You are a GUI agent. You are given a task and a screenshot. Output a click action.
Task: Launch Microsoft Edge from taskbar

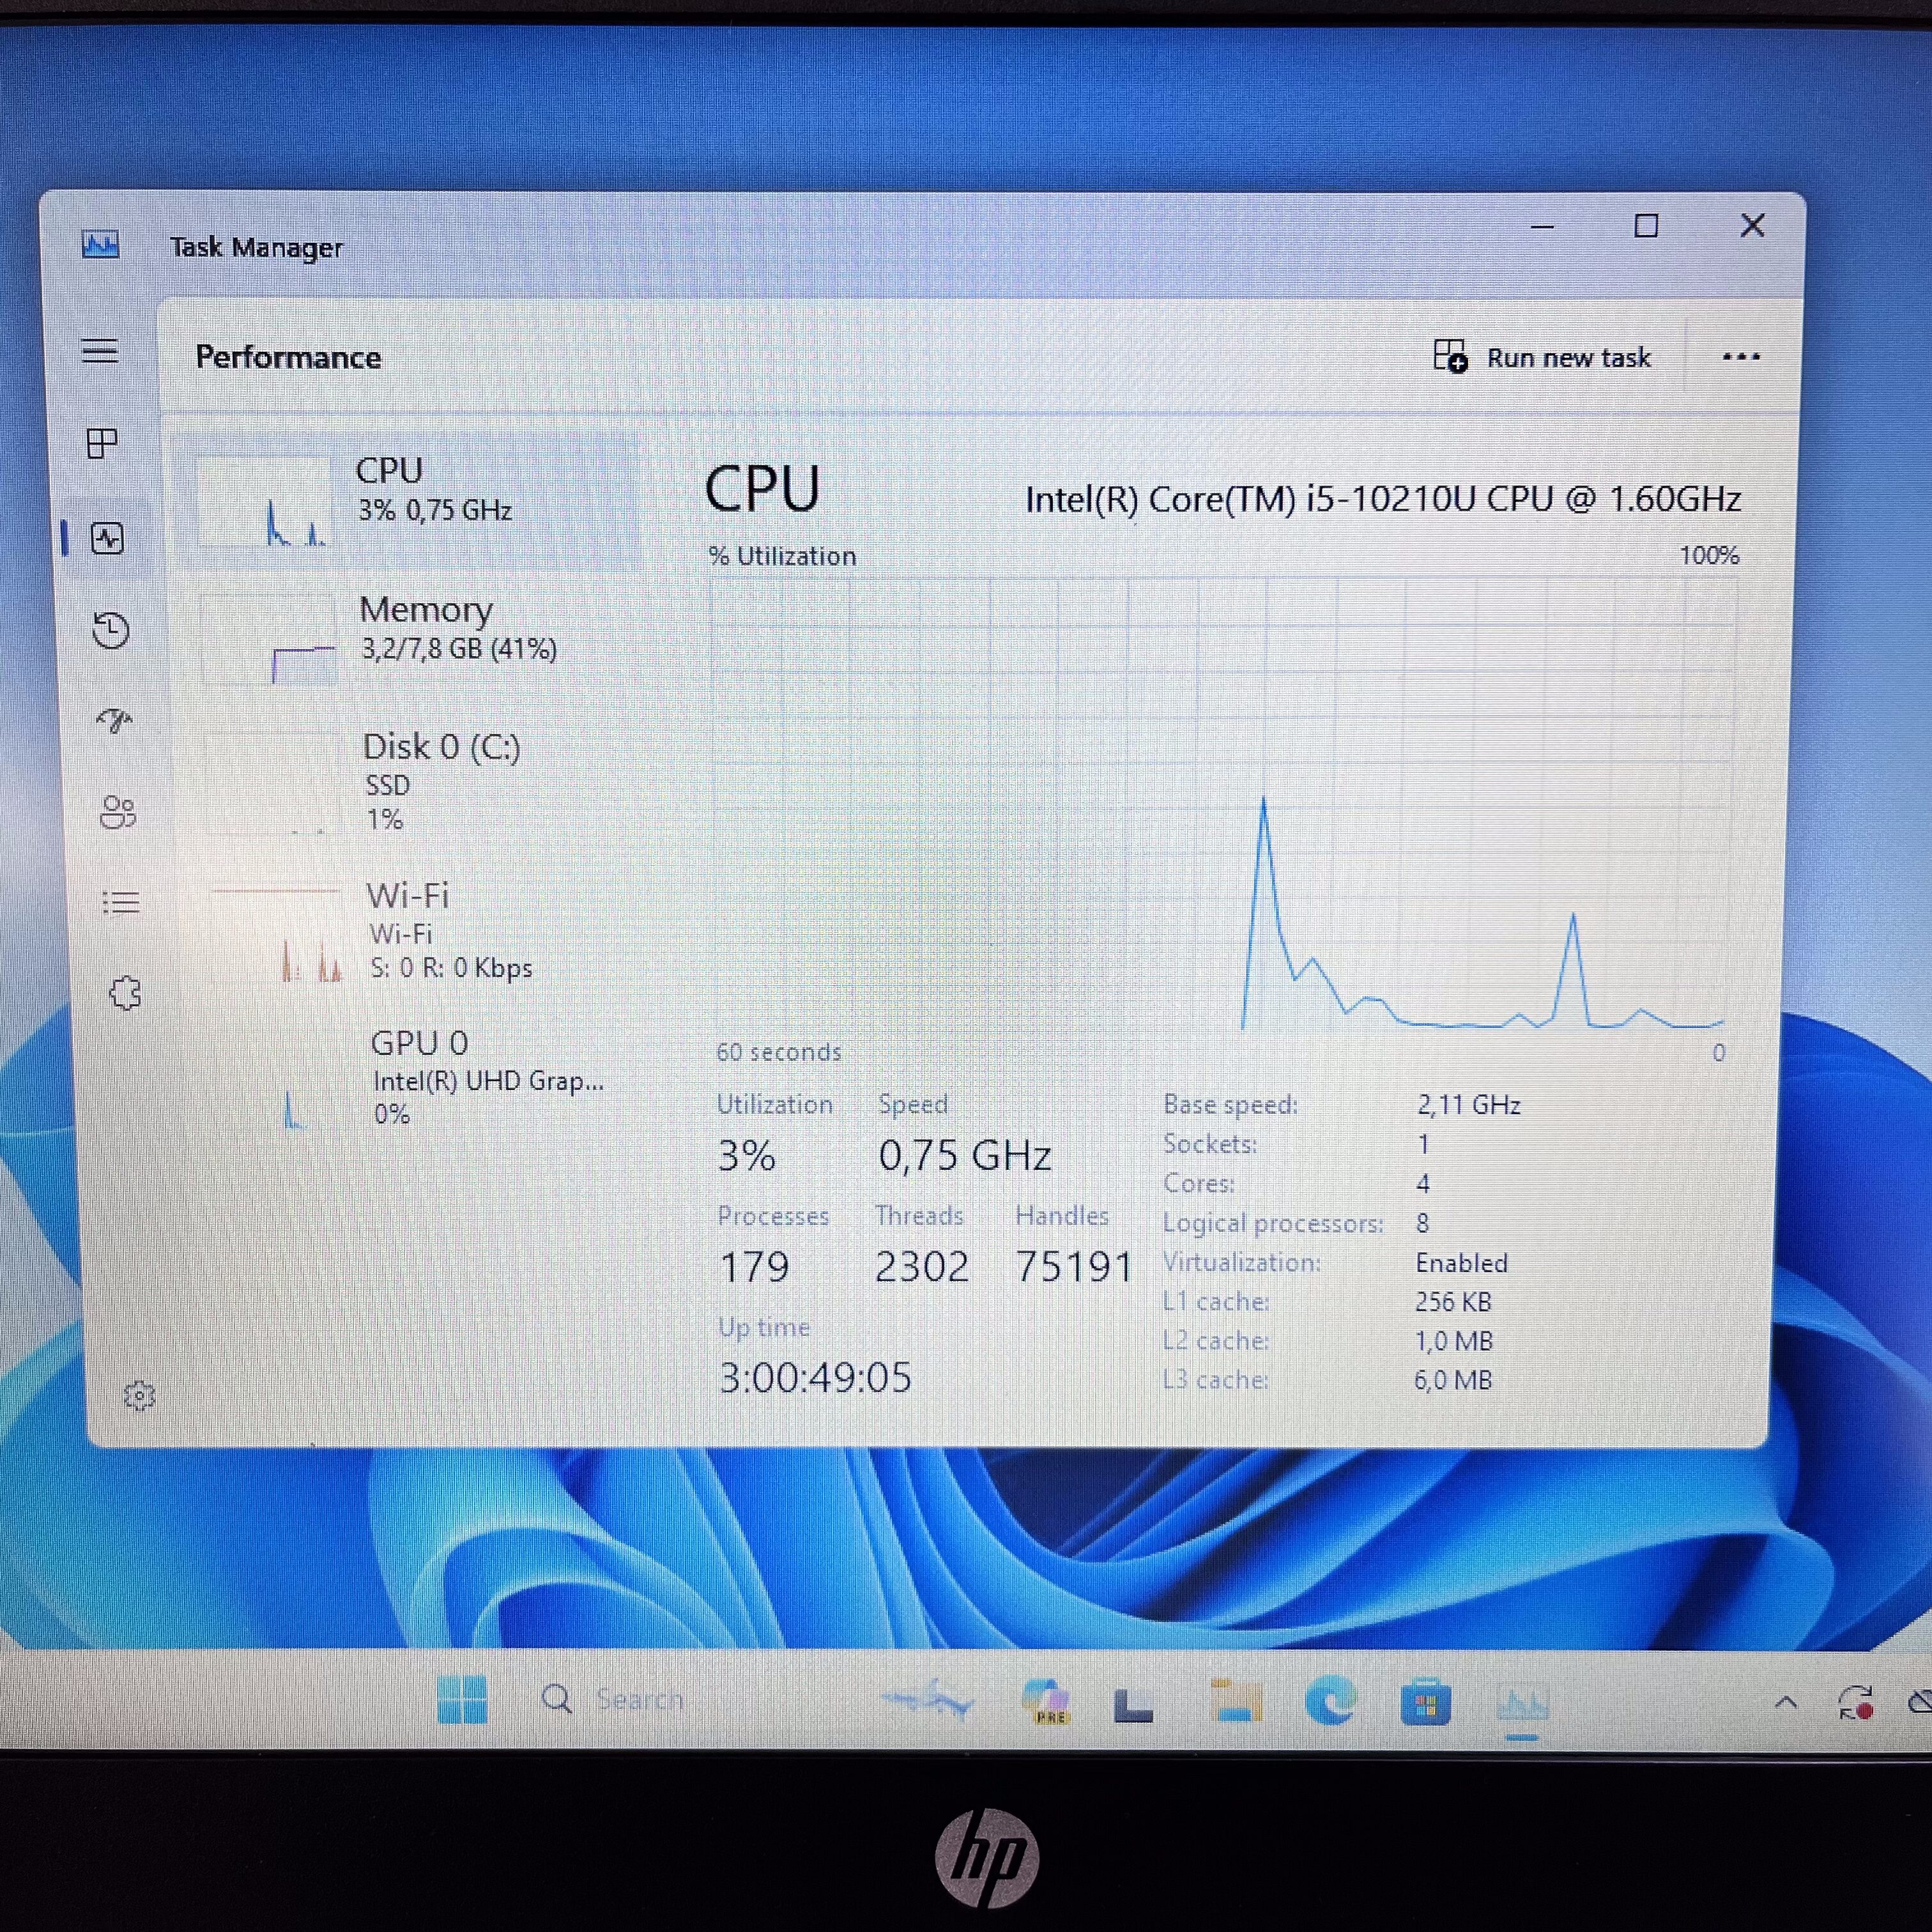pos(1331,1700)
